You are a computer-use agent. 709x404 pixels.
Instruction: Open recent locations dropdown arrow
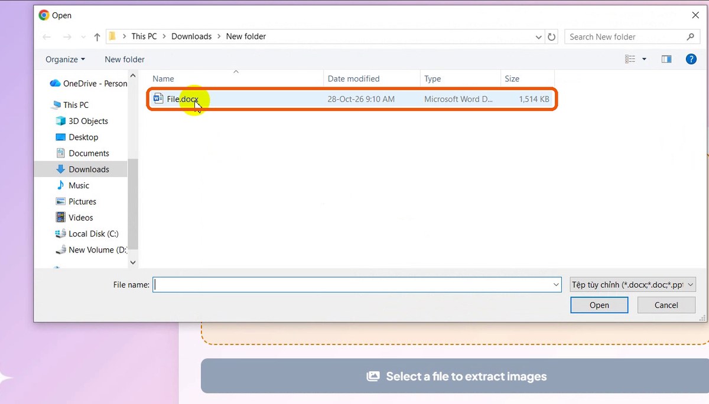(83, 37)
